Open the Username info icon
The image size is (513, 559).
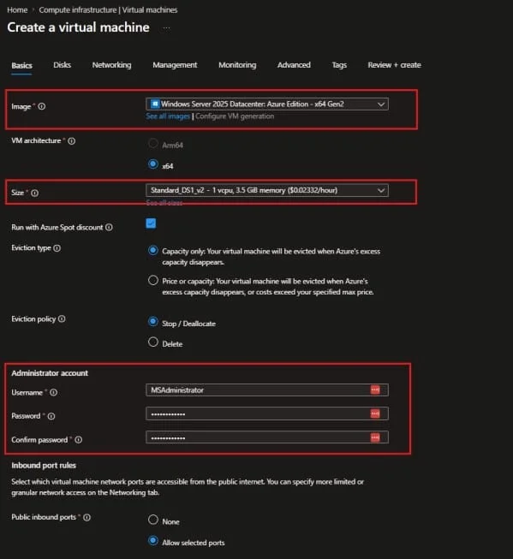53,392
